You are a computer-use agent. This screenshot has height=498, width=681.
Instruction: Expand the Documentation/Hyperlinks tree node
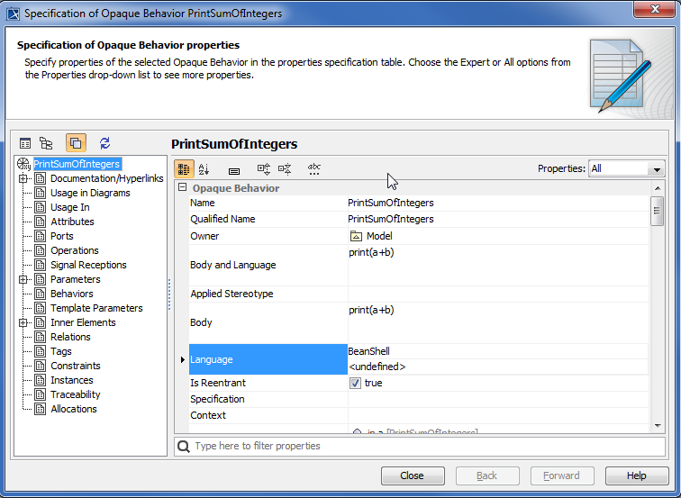[23, 178]
